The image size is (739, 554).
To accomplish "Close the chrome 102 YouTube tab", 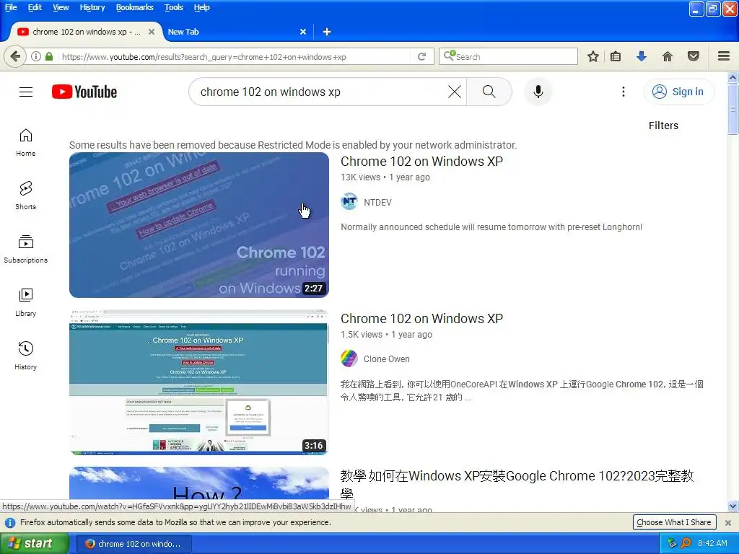I will (x=152, y=32).
